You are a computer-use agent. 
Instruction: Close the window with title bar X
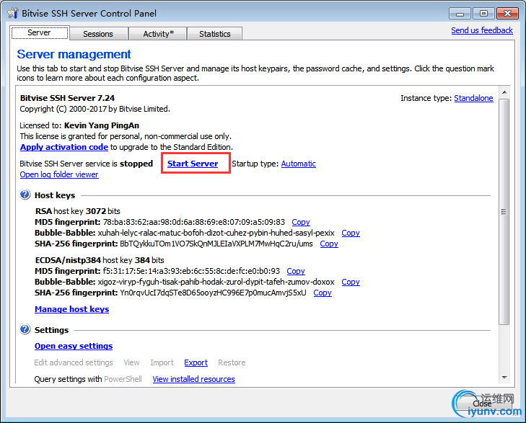pyautogui.click(x=507, y=14)
